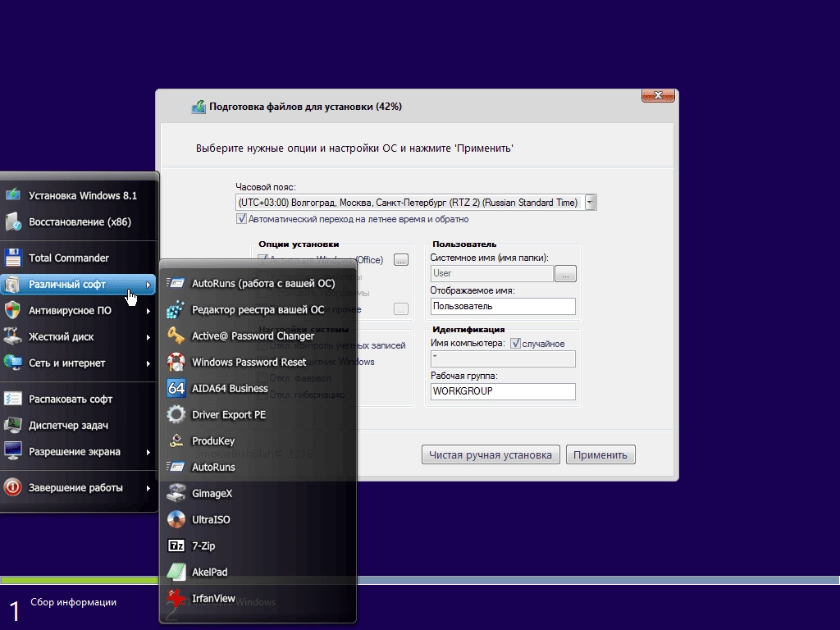
Task: Expand Жесткий диск submenu arrow
Action: coord(148,337)
